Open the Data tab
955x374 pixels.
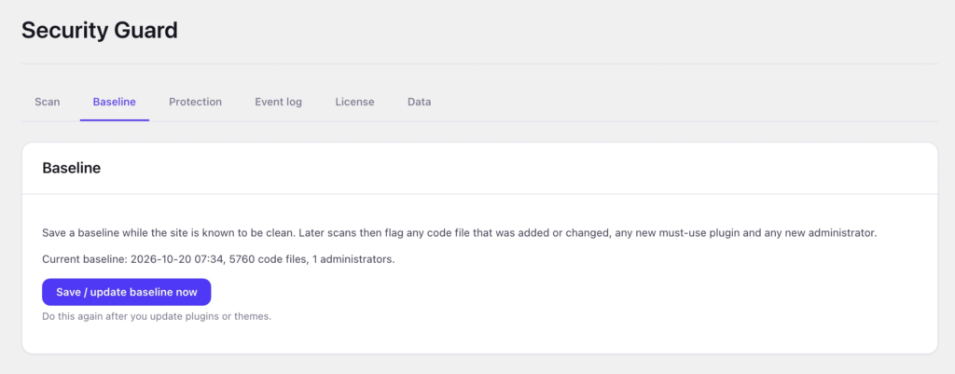[x=419, y=102]
